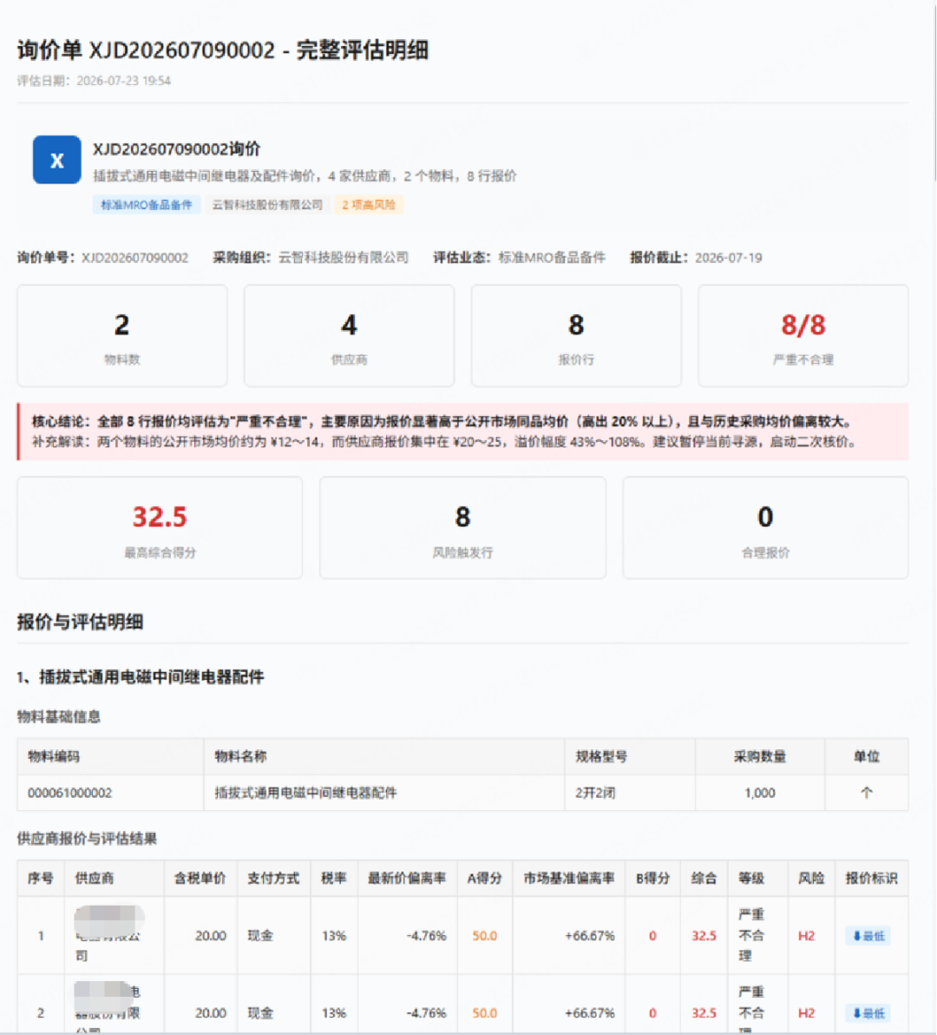This screenshot has width=937, height=1035.
Task: Click the 最低 badge in row 2
Action: 868,1012
